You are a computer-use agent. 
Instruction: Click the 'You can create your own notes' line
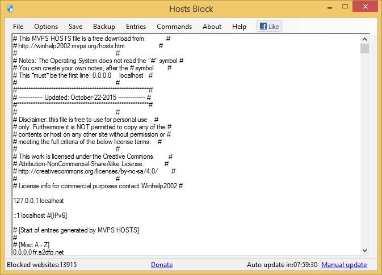pos(93,68)
